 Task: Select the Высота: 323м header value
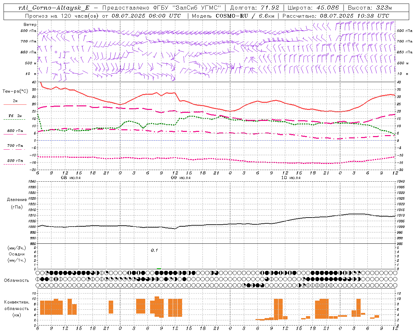(369, 8)
